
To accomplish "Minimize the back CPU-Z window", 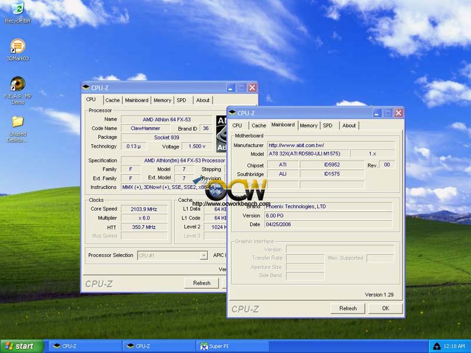I will [231, 88].
